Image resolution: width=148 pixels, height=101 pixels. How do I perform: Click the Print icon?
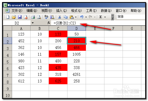[x=33, y=17]
